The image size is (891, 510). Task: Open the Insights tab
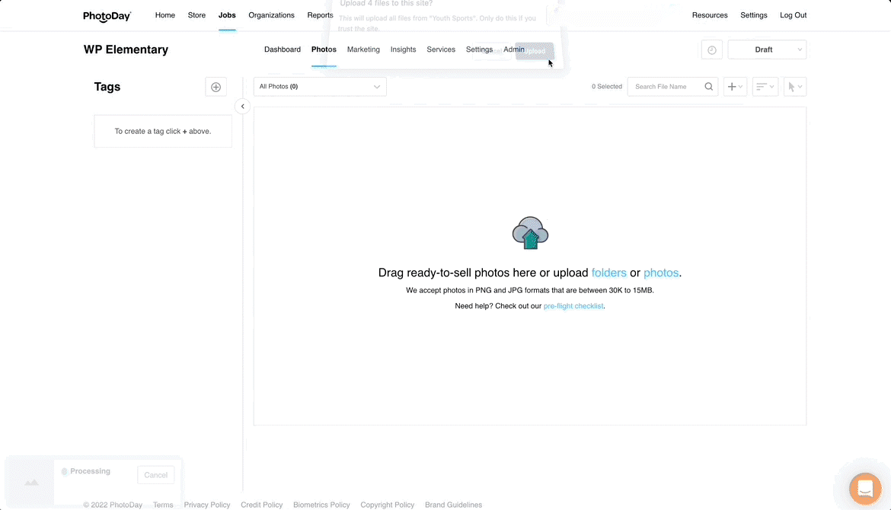(x=403, y=49)
